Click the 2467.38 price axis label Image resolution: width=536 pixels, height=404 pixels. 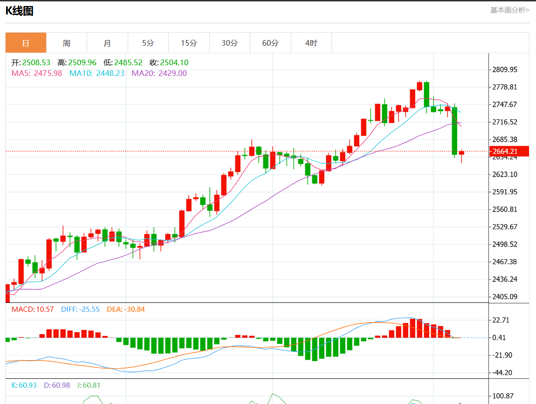[505, 261]
